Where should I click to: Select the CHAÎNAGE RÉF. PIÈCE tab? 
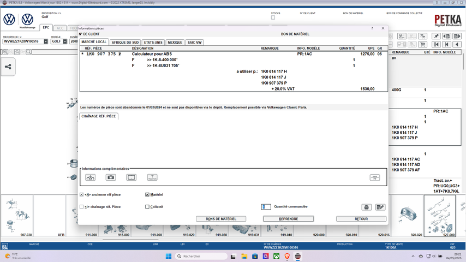click(x=99, y=116)
